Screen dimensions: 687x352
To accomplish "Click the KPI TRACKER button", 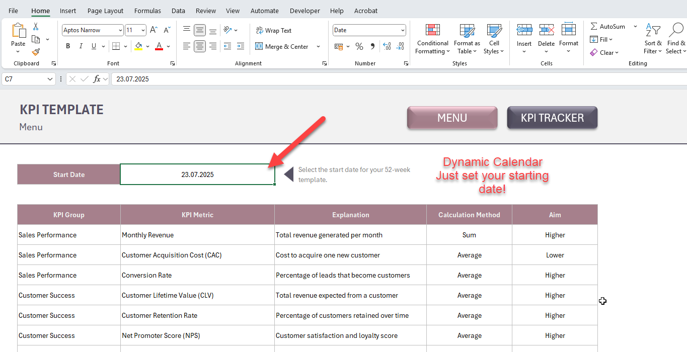I will [x=552, y=117].
